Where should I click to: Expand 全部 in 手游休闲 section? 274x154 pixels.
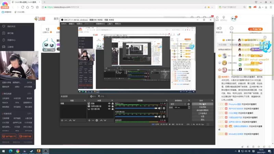click(x=29, y=114)
